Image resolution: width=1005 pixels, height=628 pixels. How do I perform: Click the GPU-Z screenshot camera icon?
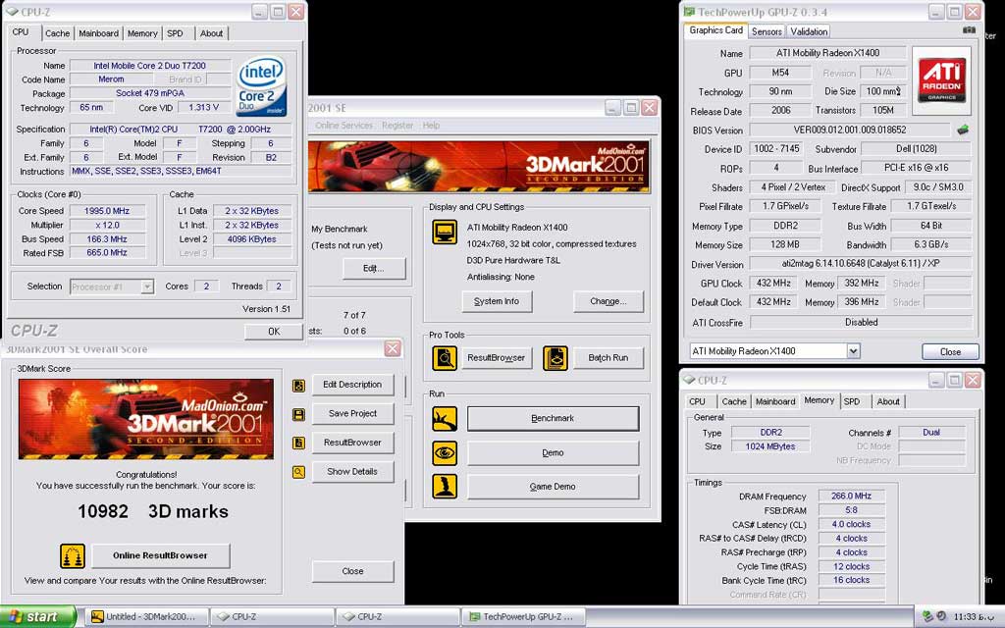[969, 30]
